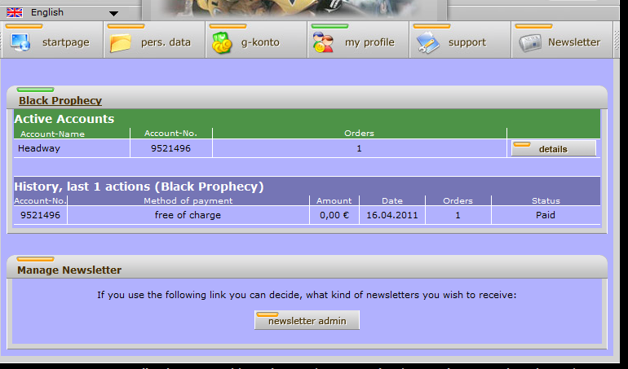Click history row account number 9521496
628x369 pixels.
(40, 215)
